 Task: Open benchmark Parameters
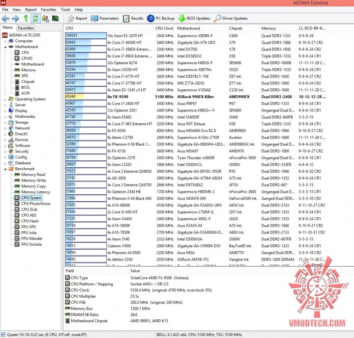click(105, 19)
